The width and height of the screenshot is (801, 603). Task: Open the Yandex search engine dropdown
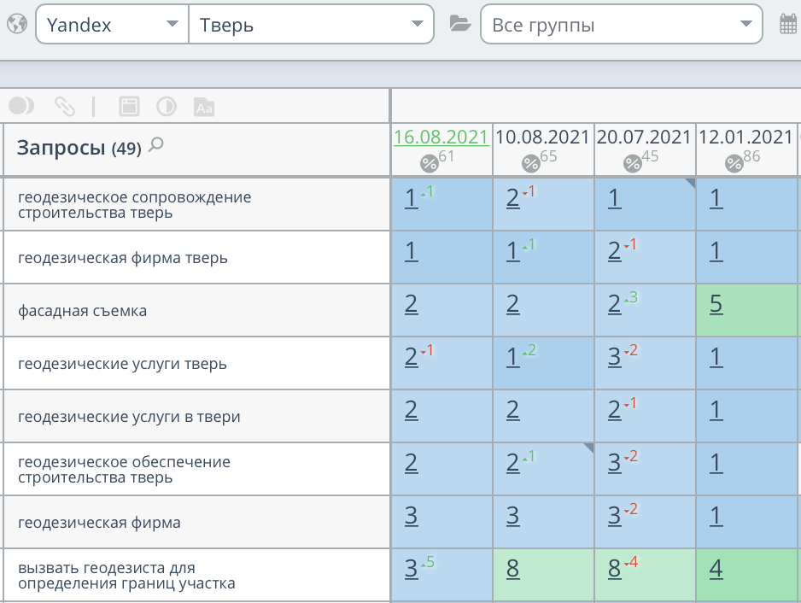[112, 25]
